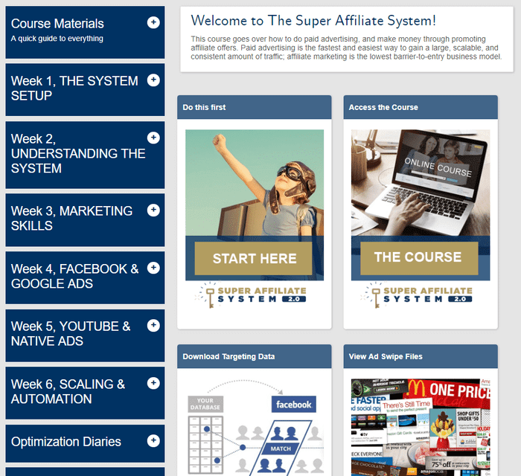This screenshot has height=476, width=521.
Task: Click the 'Access the Course' card header
Action: coord(421,107)
